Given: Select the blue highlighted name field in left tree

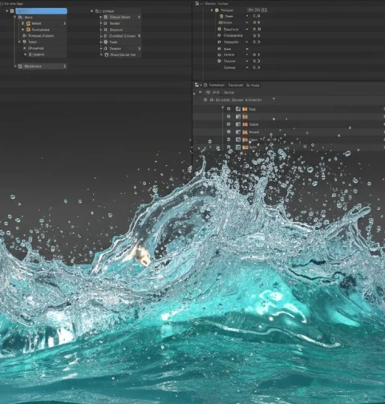Looking at the screenshot, I should 41,11.
